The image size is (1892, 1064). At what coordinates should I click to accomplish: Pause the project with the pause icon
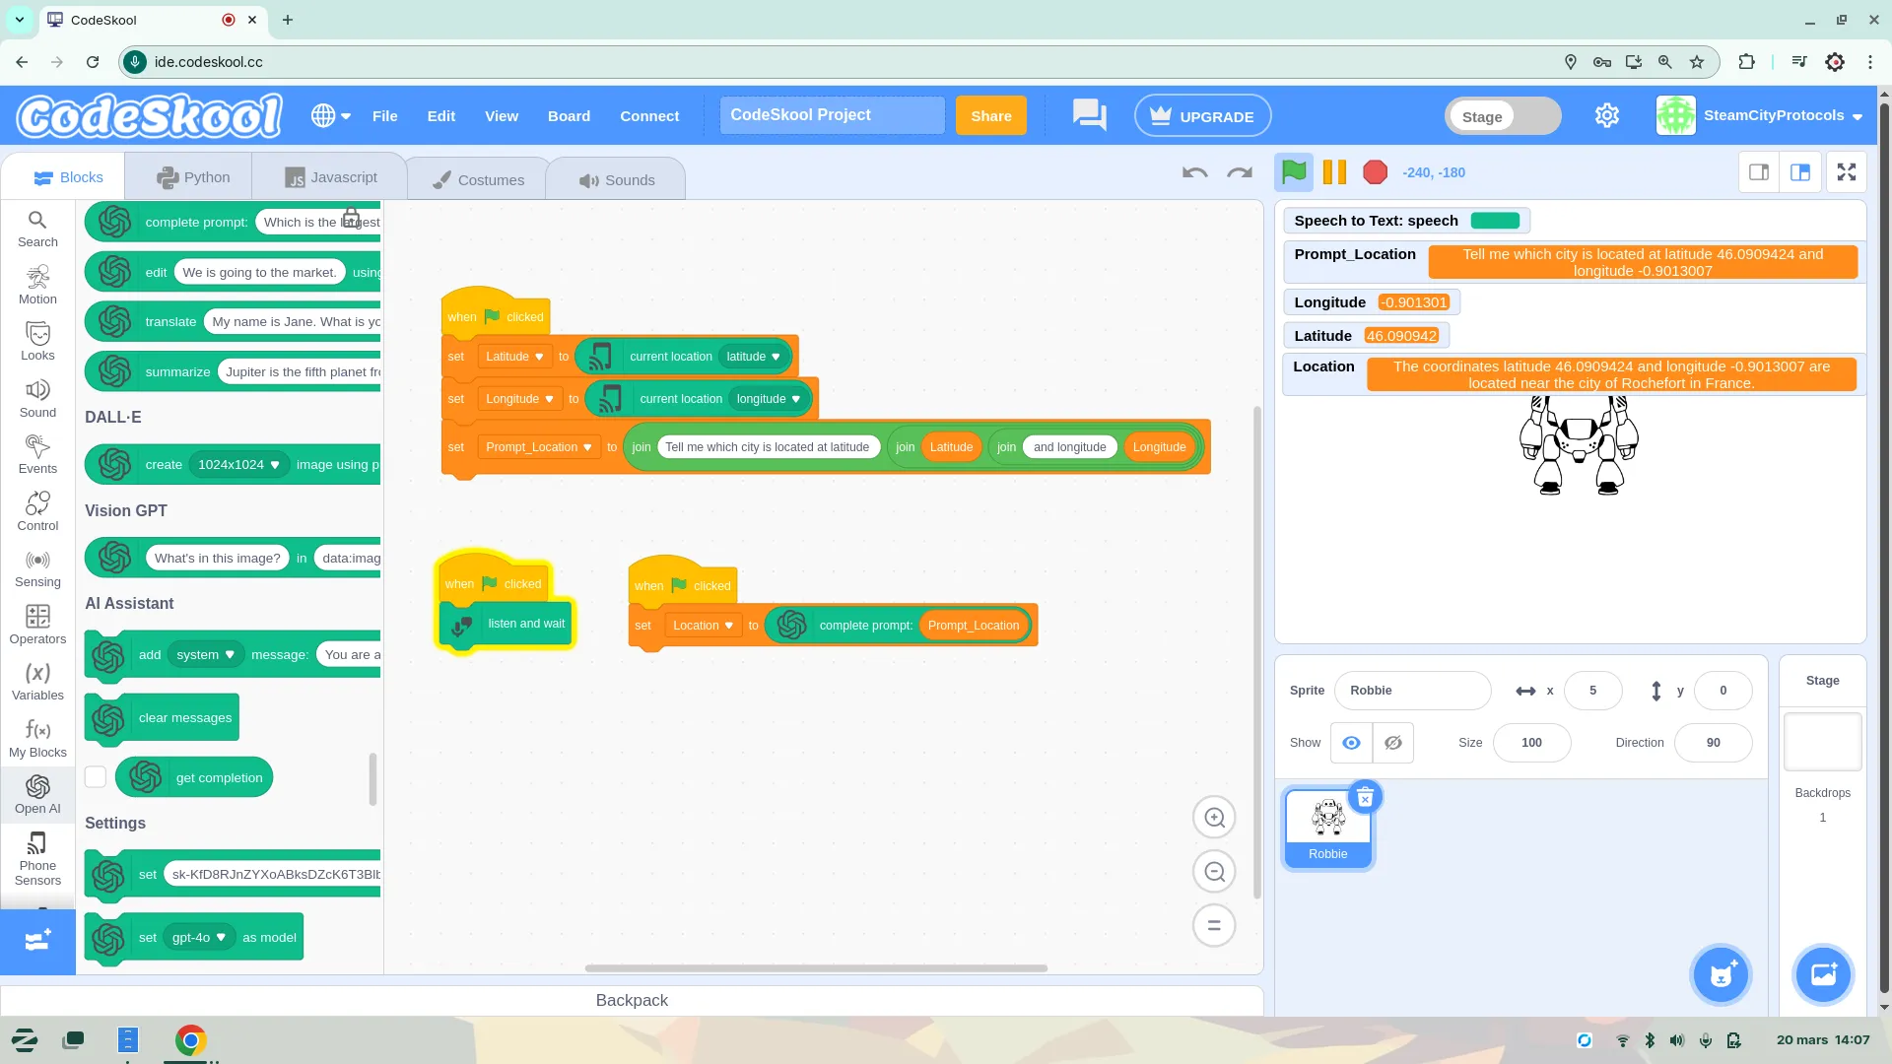(x=1334, y=172)
